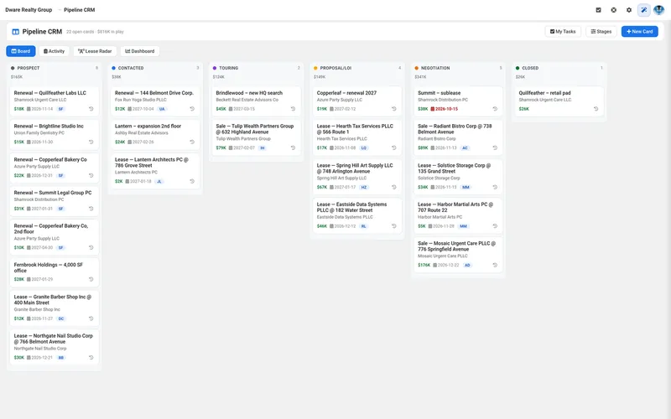Click the NEGOTIATION column header
This screenshot has width=671, height=419.
click(x=435, y=68)
